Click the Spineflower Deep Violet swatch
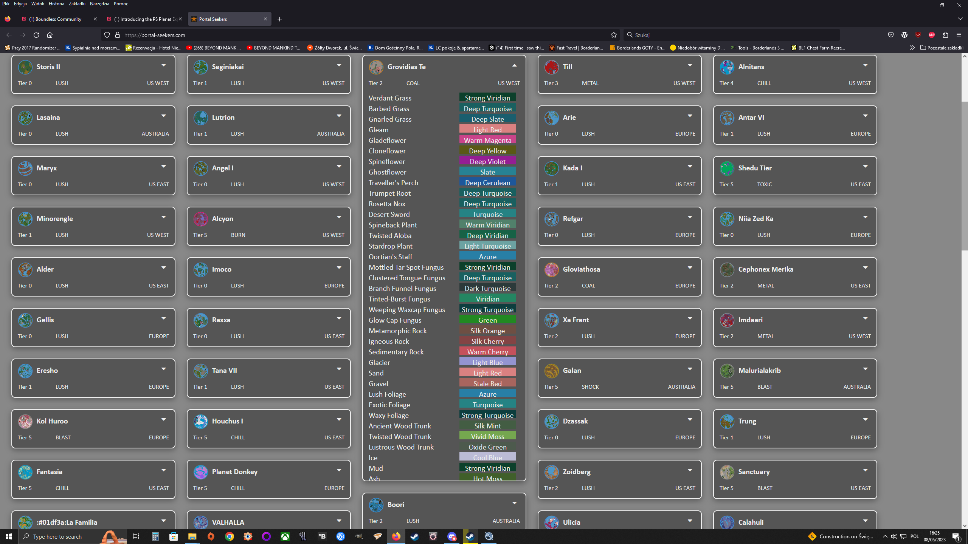Viewport: 968px width, 544px height. 487,161
